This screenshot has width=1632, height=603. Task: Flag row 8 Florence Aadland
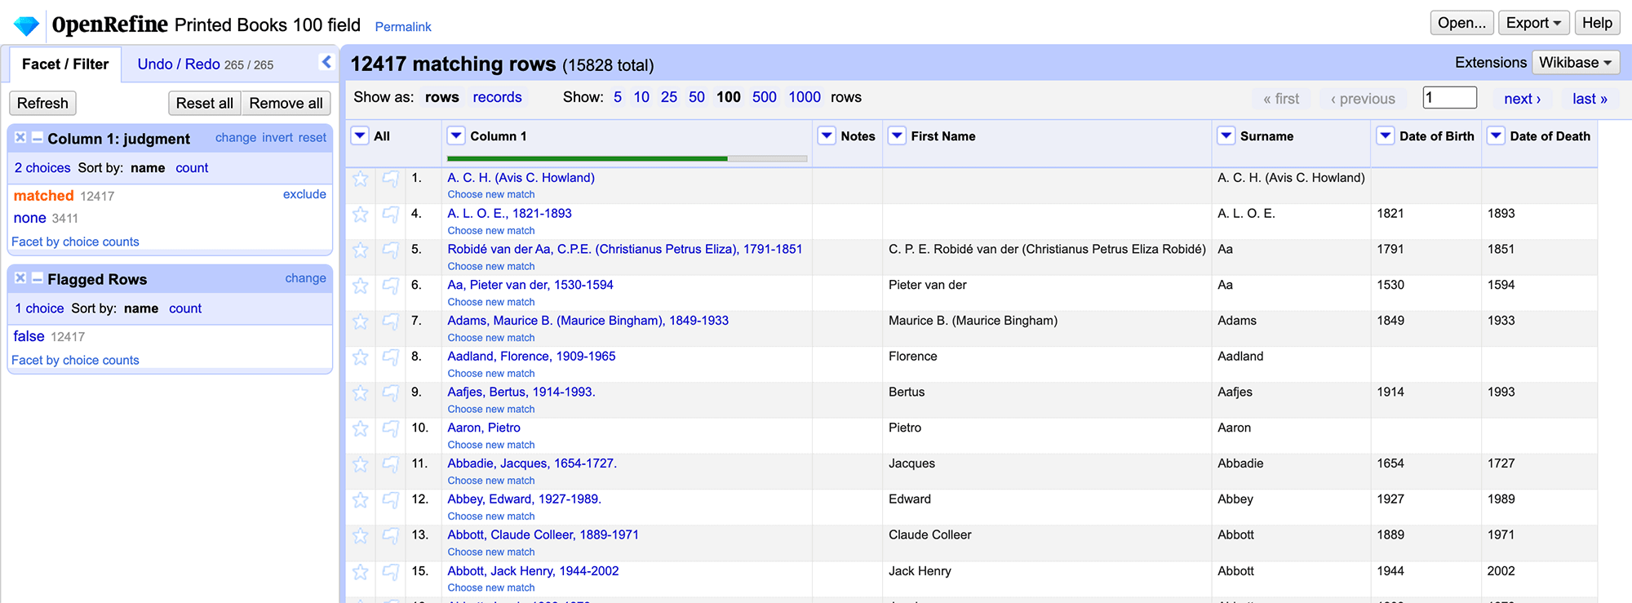point(391,357)
